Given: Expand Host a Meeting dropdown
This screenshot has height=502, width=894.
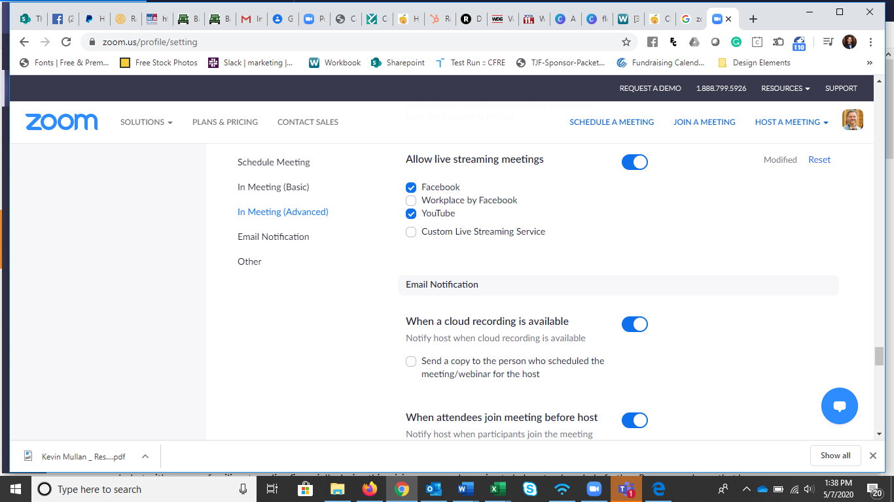Looking at the screenshot, I should click(791, 122).
